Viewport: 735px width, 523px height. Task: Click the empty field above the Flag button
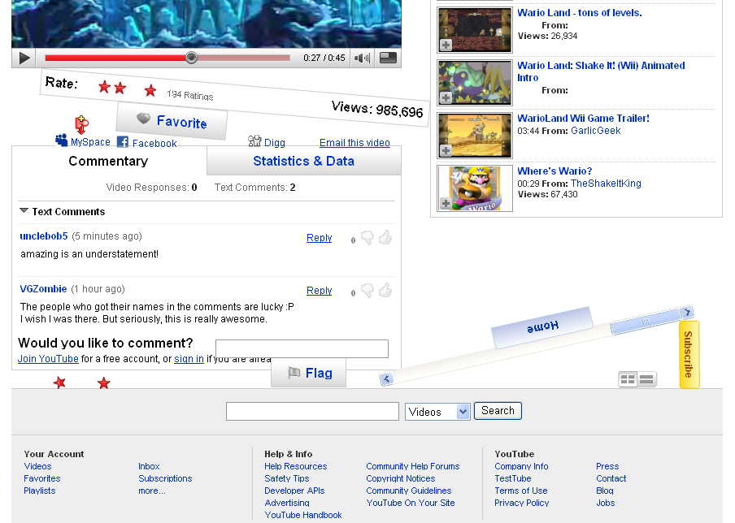(x=302, y=349)
